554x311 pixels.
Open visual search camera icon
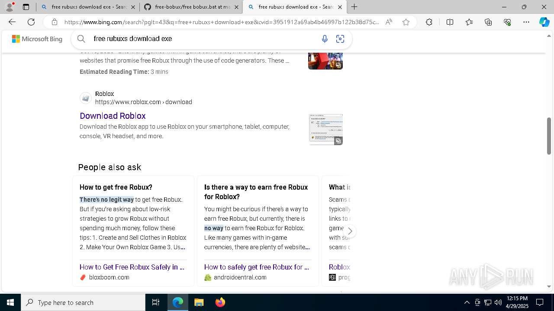340,39
